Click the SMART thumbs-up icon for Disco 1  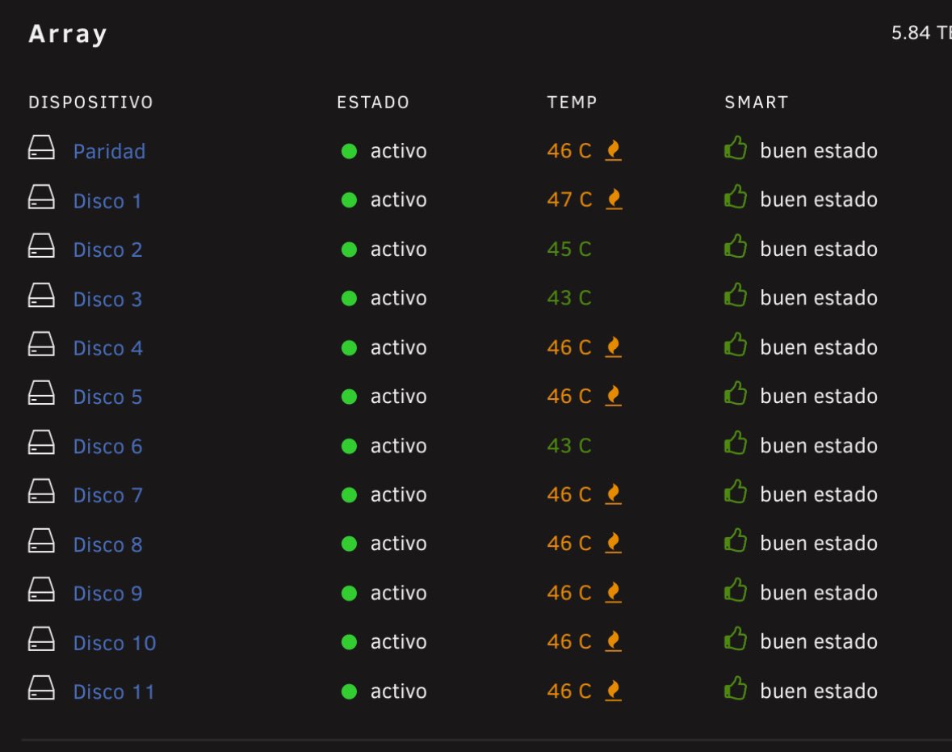point(736,197)
